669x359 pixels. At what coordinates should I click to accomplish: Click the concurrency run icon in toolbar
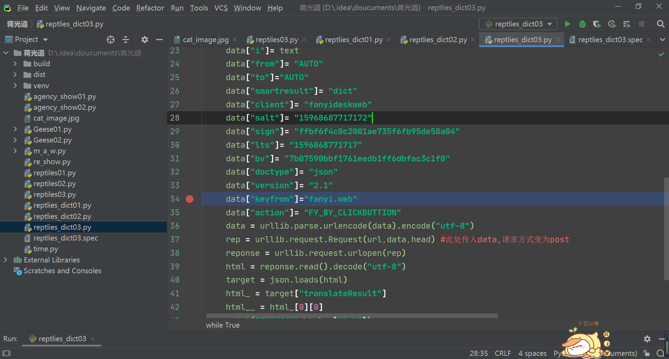point(626,24)
